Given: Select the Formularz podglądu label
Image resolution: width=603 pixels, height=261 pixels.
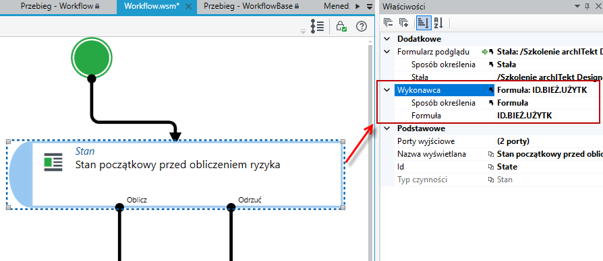Looking at the screenshot, I should 434,52.
